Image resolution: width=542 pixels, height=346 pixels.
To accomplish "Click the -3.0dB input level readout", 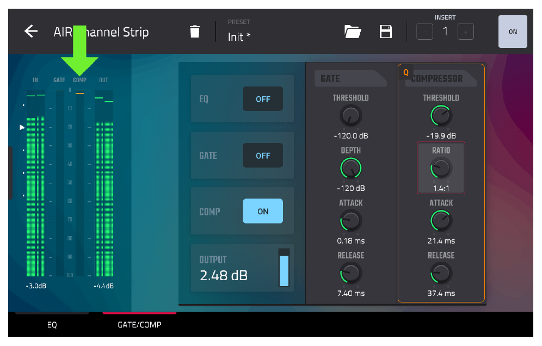I will coord(36,286).
